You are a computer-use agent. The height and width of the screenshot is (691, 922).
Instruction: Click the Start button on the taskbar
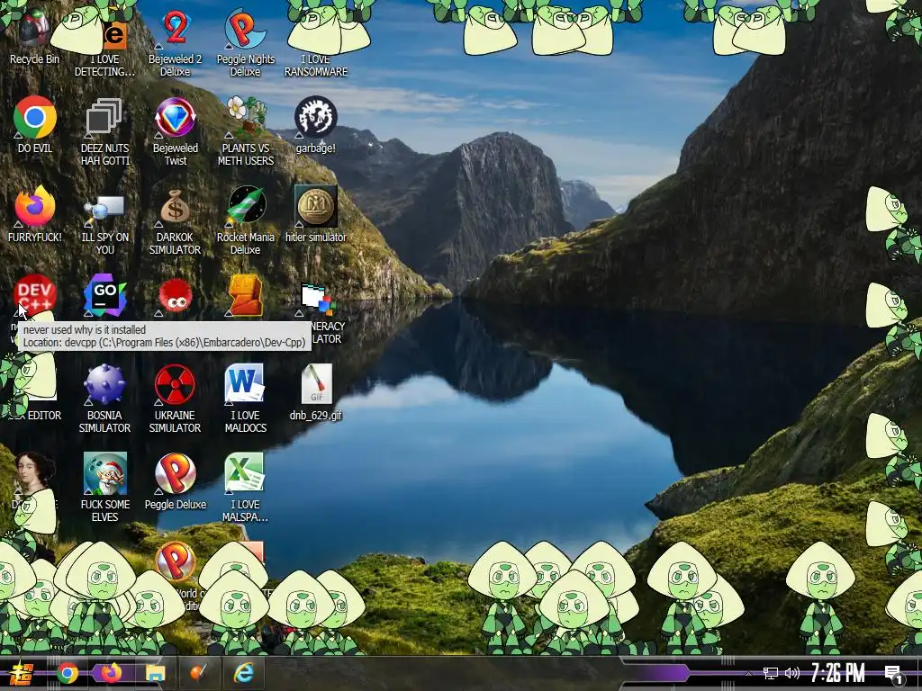[20, 673]
